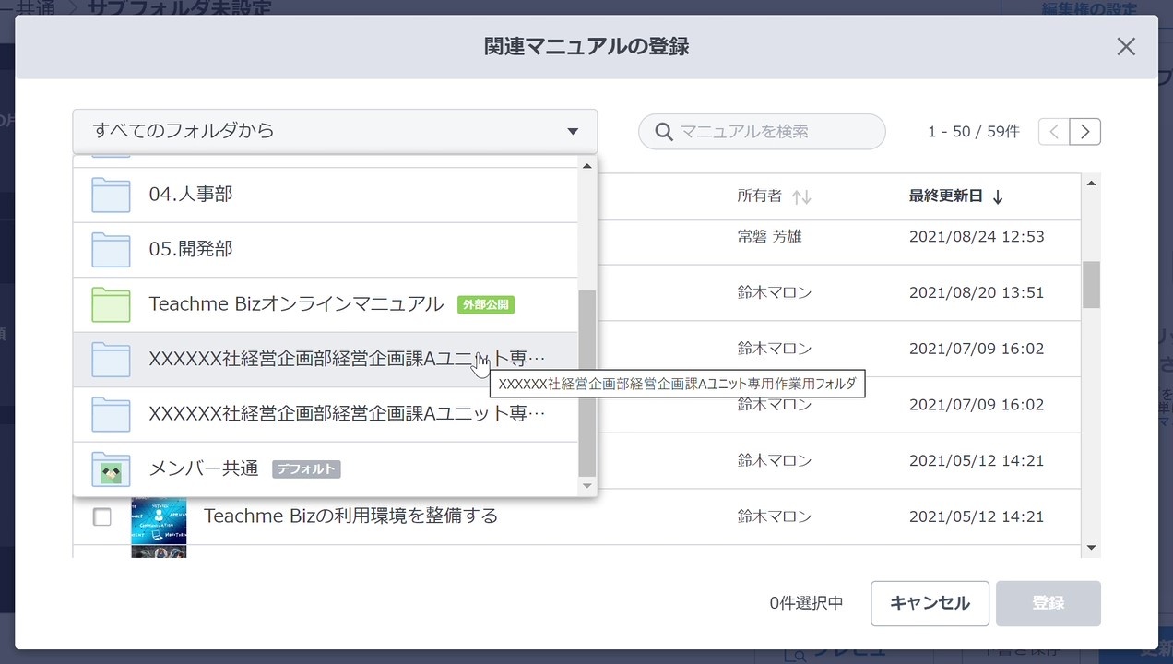Click the magnifier icon in search box
The image size is (1173, 664).
663,132
